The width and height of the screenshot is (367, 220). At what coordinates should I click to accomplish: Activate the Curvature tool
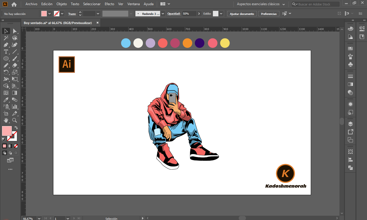(x=15, y=45)
